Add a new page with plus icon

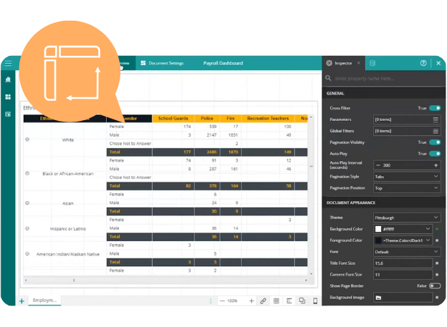tap(21, 301)
